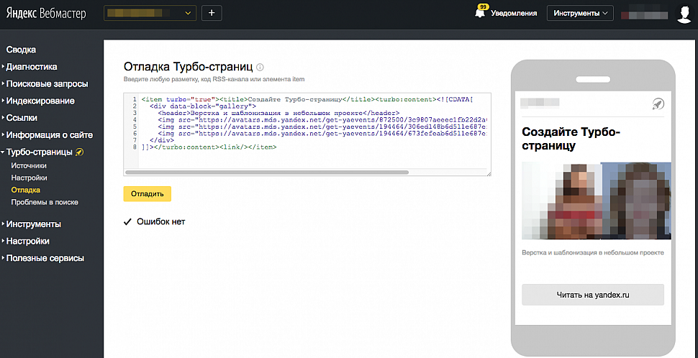The height and width of the screenshot is (358, 698).
Task: Click the horizontal scrollbar of code editor
Action: (x=267, y=172)
